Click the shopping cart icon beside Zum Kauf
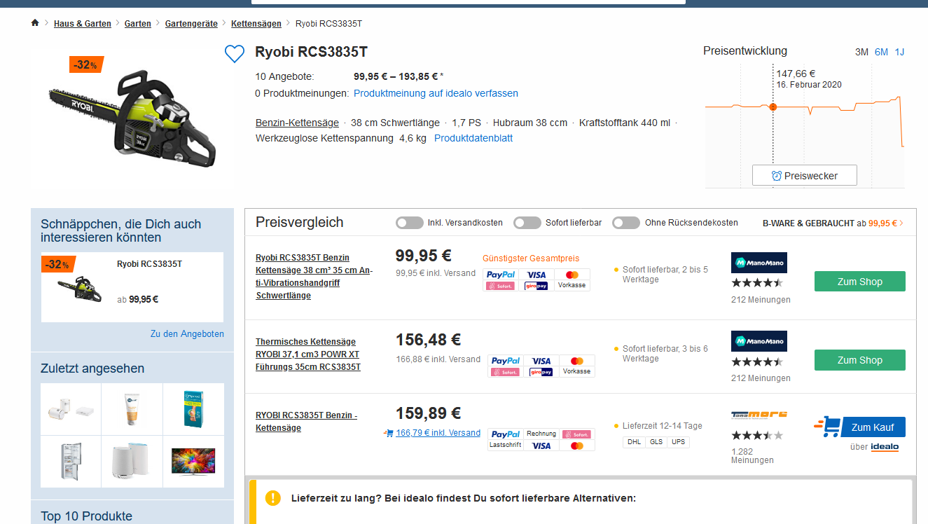Viewport: 928px width, 524px height. [x=828, y=427]
